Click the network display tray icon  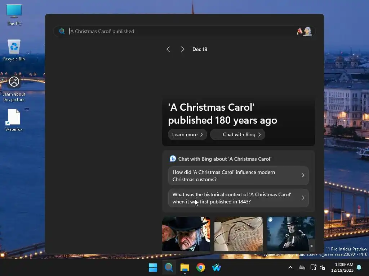[x=313, y=267]
